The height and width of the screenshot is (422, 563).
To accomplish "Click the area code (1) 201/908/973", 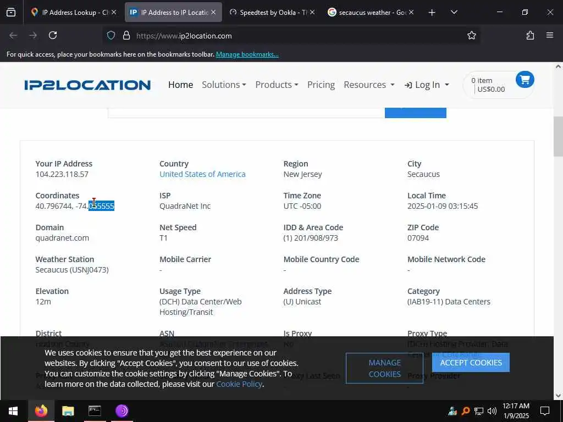I will coord(311,238).
